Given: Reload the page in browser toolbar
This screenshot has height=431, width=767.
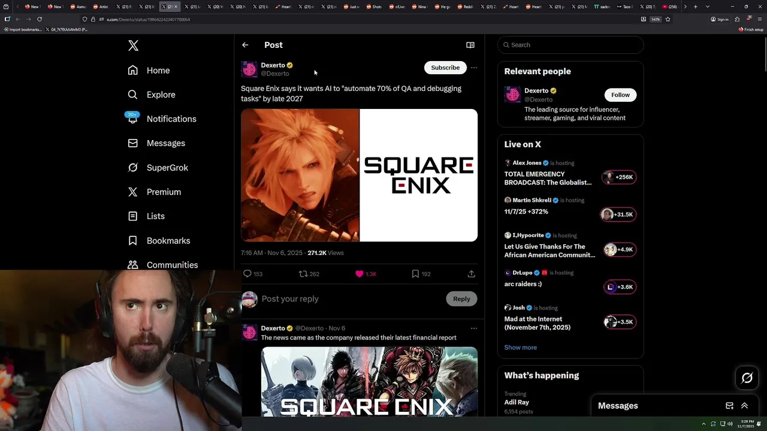Looking at the screenshot, I should pos(40,19).
